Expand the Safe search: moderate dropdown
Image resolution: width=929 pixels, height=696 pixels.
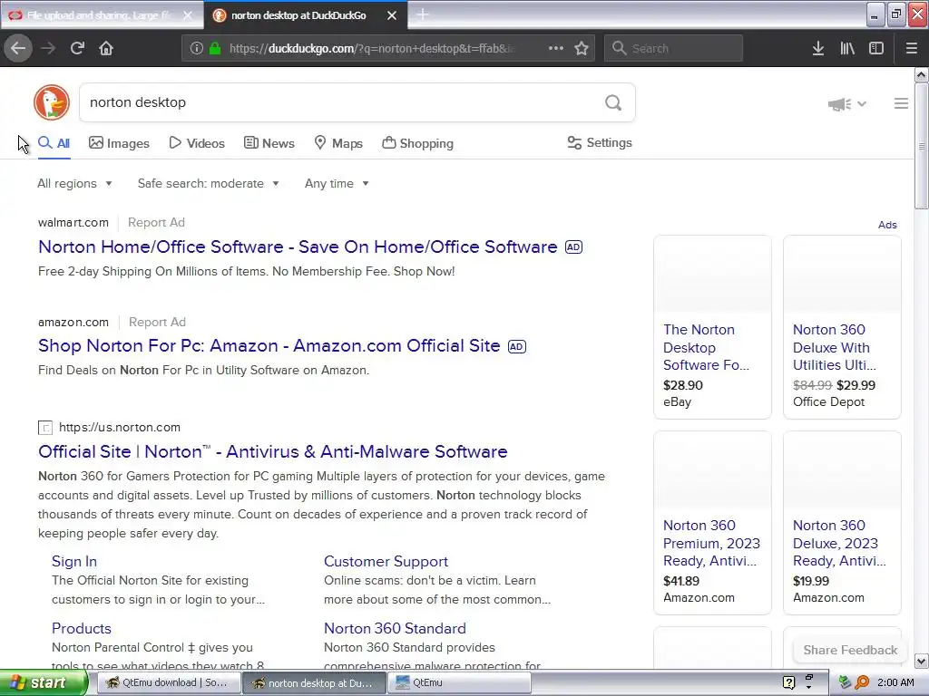208,183
